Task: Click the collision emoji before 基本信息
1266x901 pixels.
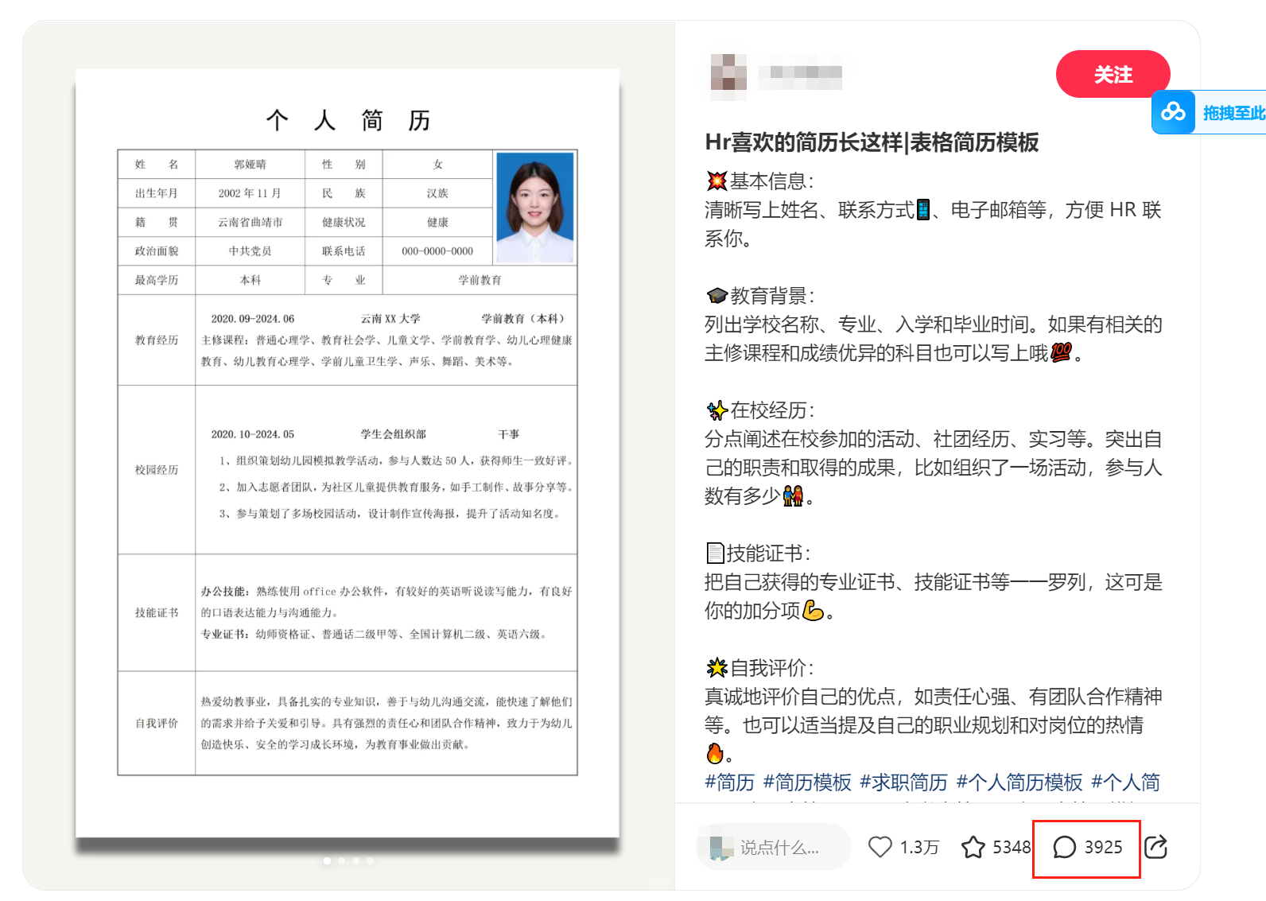Action: [716, 181]
